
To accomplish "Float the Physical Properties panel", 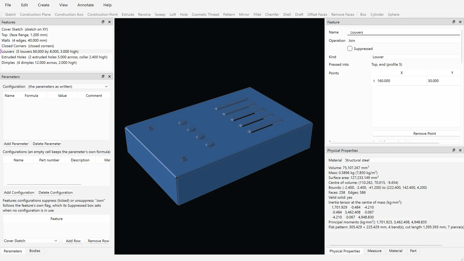I will 454,150.
